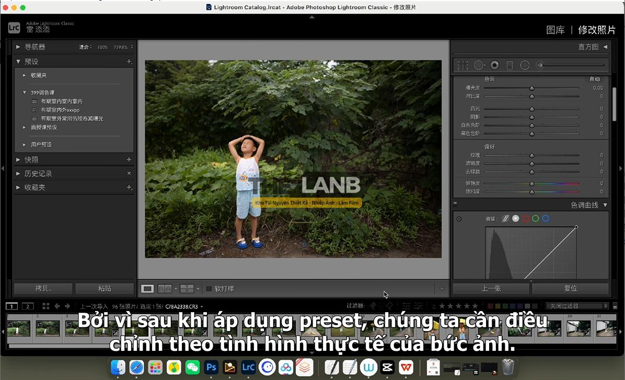Switch to the 图库 Library module
Viewport: 625px width, 380px height.
click(x=555, y=30)
